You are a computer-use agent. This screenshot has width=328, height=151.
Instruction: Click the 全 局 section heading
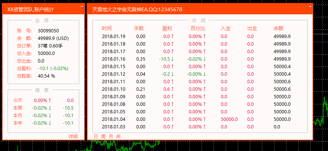pos(42,20)
